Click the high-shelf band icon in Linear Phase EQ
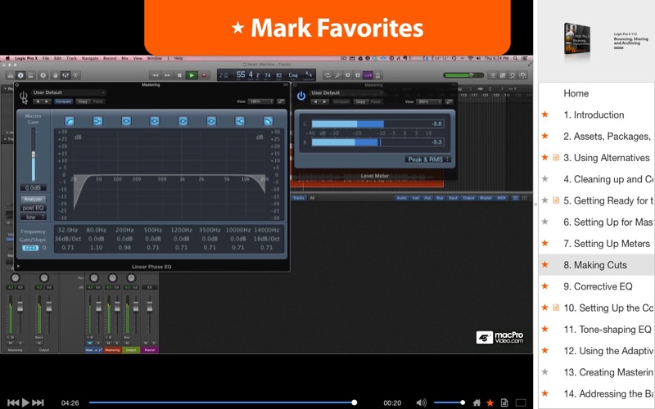 [x=240, y=121]
